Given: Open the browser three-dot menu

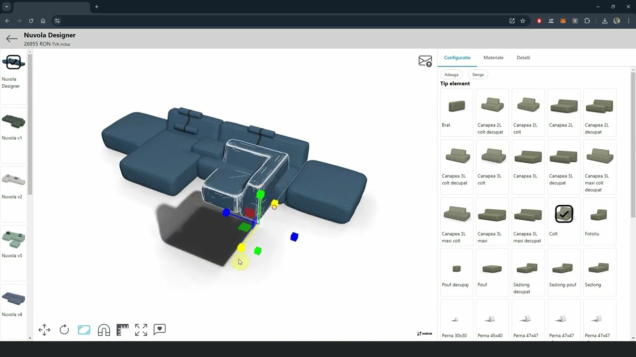Looking at the screenshot, I should [629, 21].
